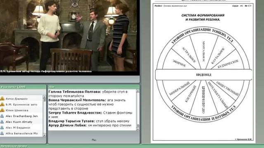The image size is (264, 148).
Task: Click slide title СИСТЕМА ФОРМИРОВАНИЯ И РАЗВИТИЯ РЕБЕНКА
Action: (203, 17)
